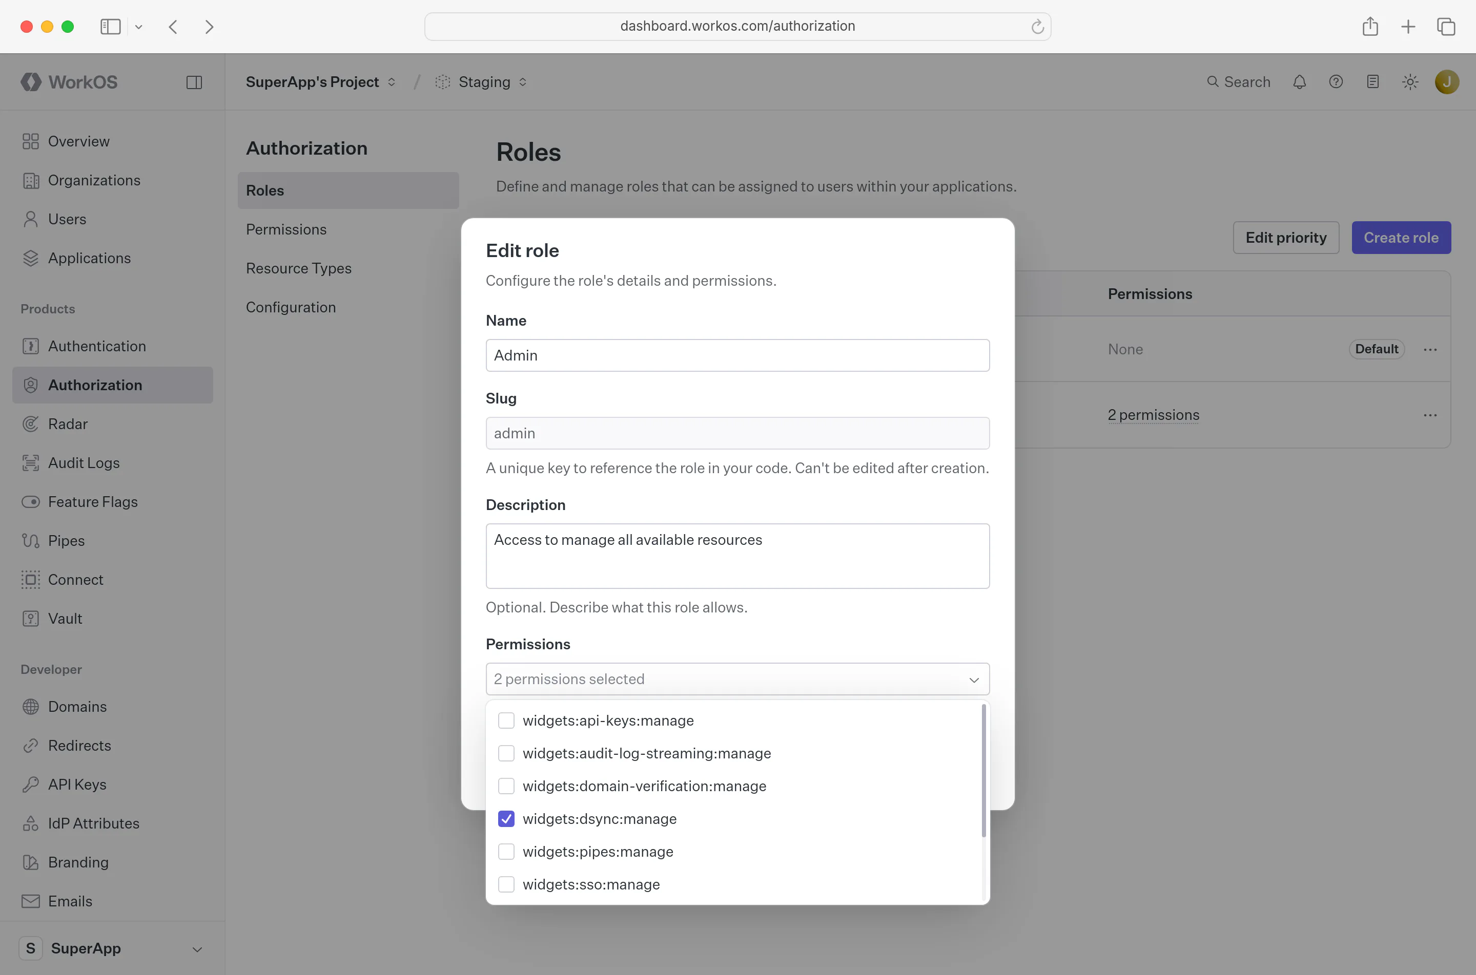The image size is (1476, 975).
Task: Click the WorkOS logo
Action: (x=69, y=82)
